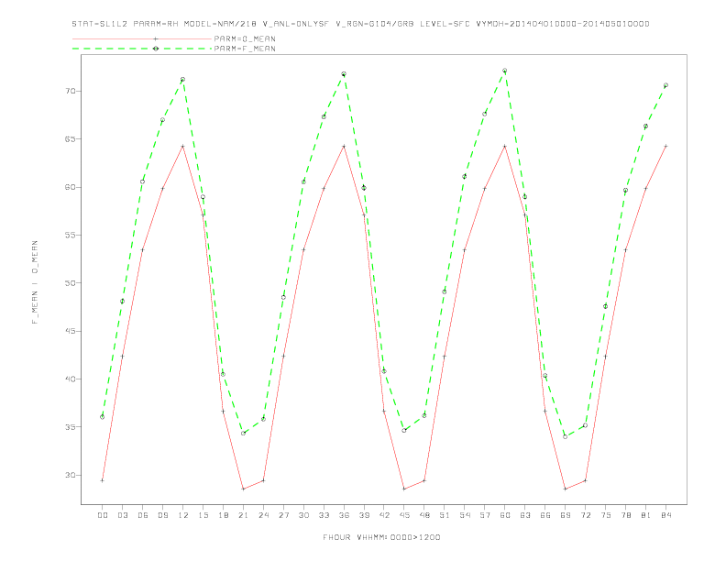Click the x-axis forecast hour label 18
Image resolution: width=726 pixels, height=561 pixels.
(223, 515)
